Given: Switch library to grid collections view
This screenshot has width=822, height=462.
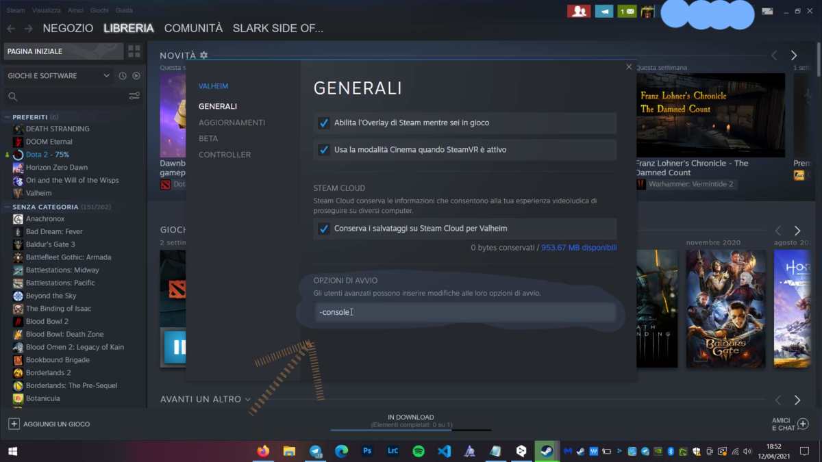Looking at the screenshot, I should coord(134,51).
